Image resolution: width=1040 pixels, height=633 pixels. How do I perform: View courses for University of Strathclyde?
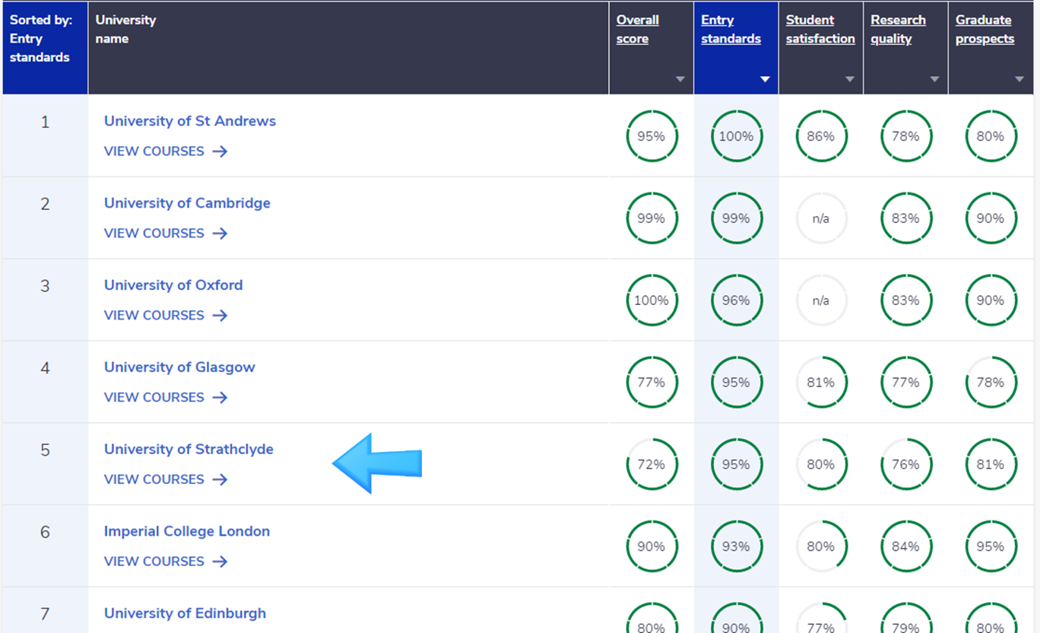(x=166, y=479)
